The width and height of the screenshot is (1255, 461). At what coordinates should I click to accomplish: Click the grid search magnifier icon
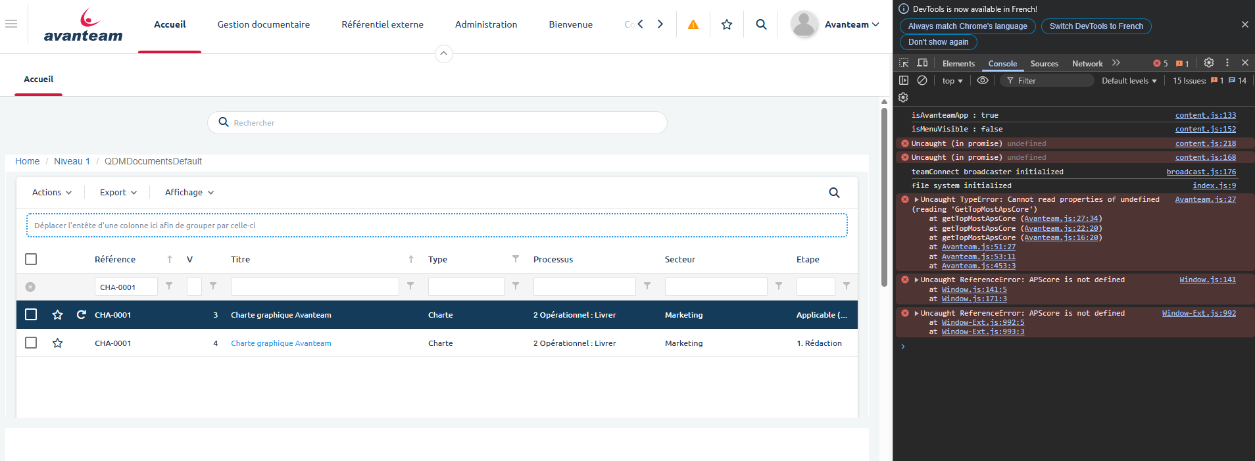(834, 193)
